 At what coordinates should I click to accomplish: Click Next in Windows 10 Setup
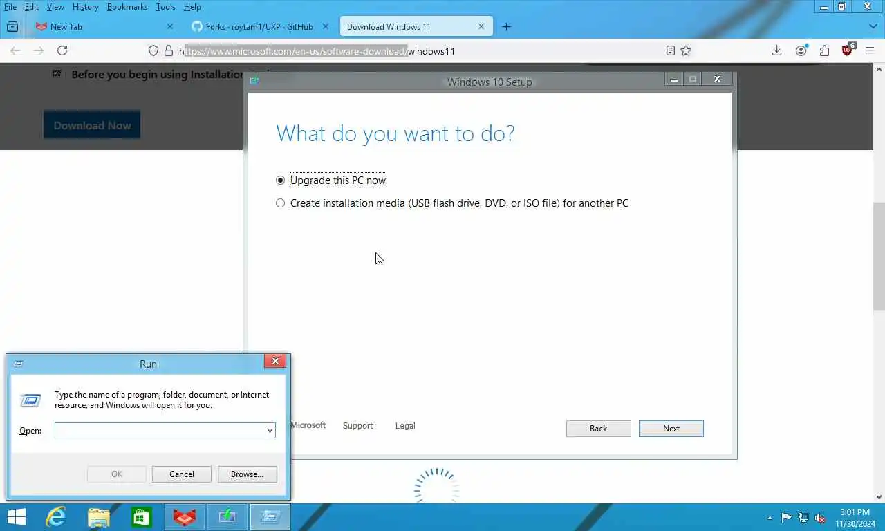[x=671, y=429]
